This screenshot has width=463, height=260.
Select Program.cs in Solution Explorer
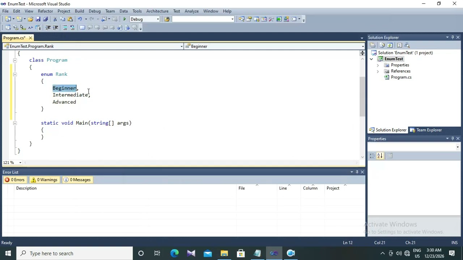(401, 77)
